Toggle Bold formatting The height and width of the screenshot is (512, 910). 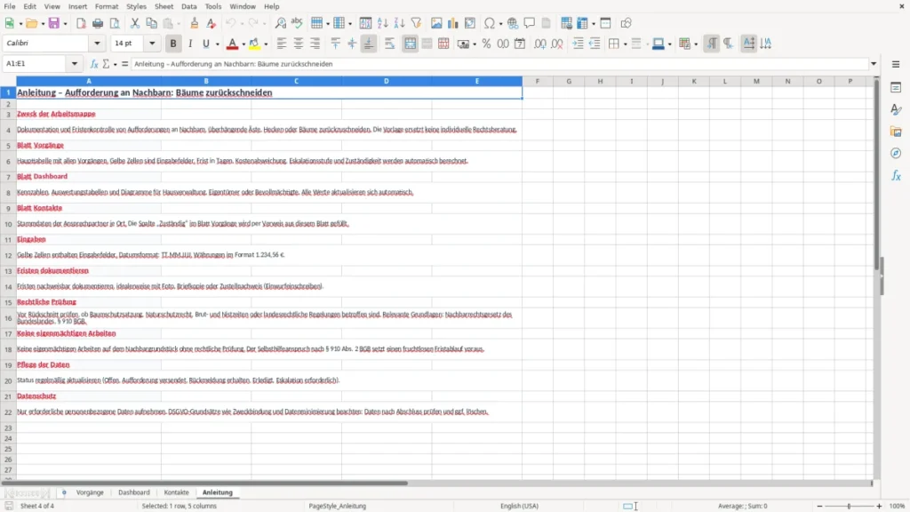tap(173, 44)
